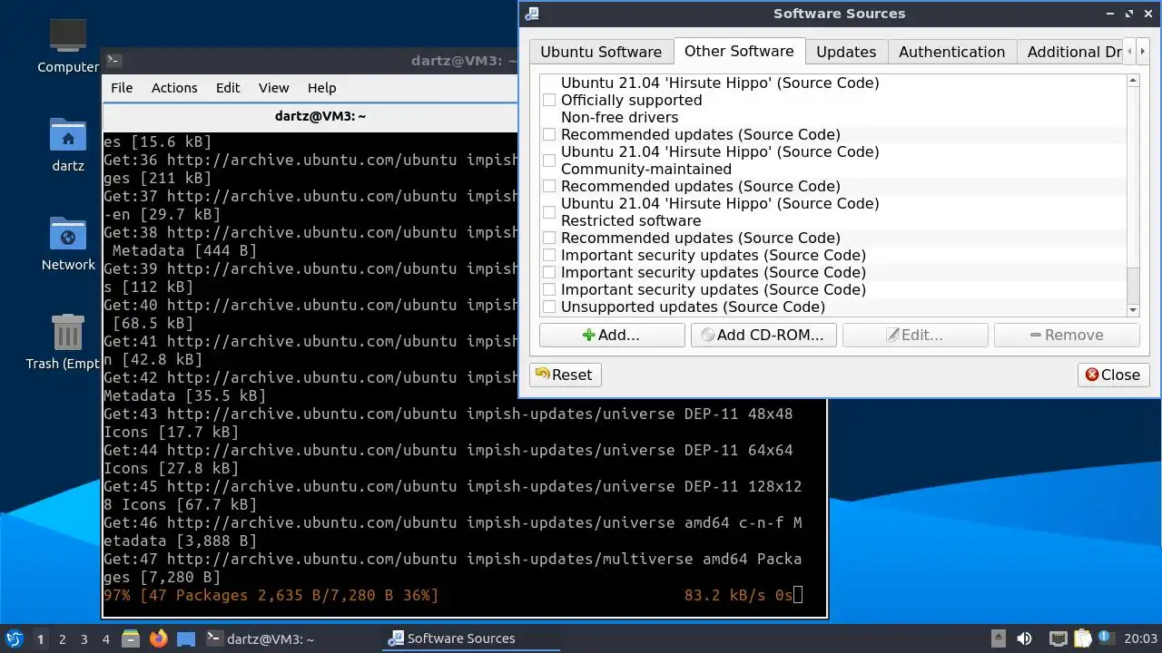
Task: Toggle the Restricted software source checkbox
Action: click(549, 212)
